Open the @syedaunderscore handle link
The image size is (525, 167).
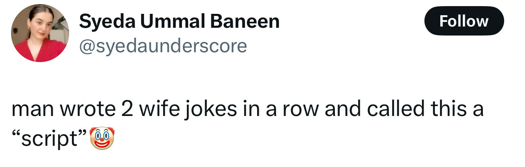pyautogui.click(x=163, y=46)
